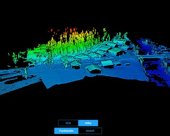Activate the Punktwolke view button
This screenshot has height=136, width=170.
coord(66,131)
